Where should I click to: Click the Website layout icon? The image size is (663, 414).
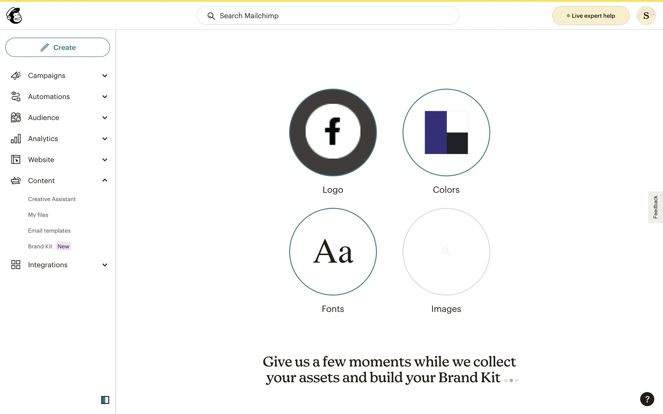point(16,160)
